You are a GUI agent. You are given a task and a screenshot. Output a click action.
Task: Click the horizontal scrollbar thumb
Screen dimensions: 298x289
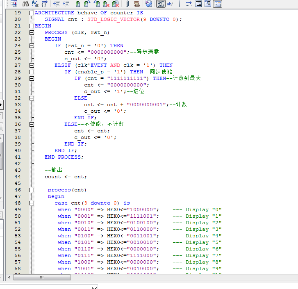click(x=41, y=278)
